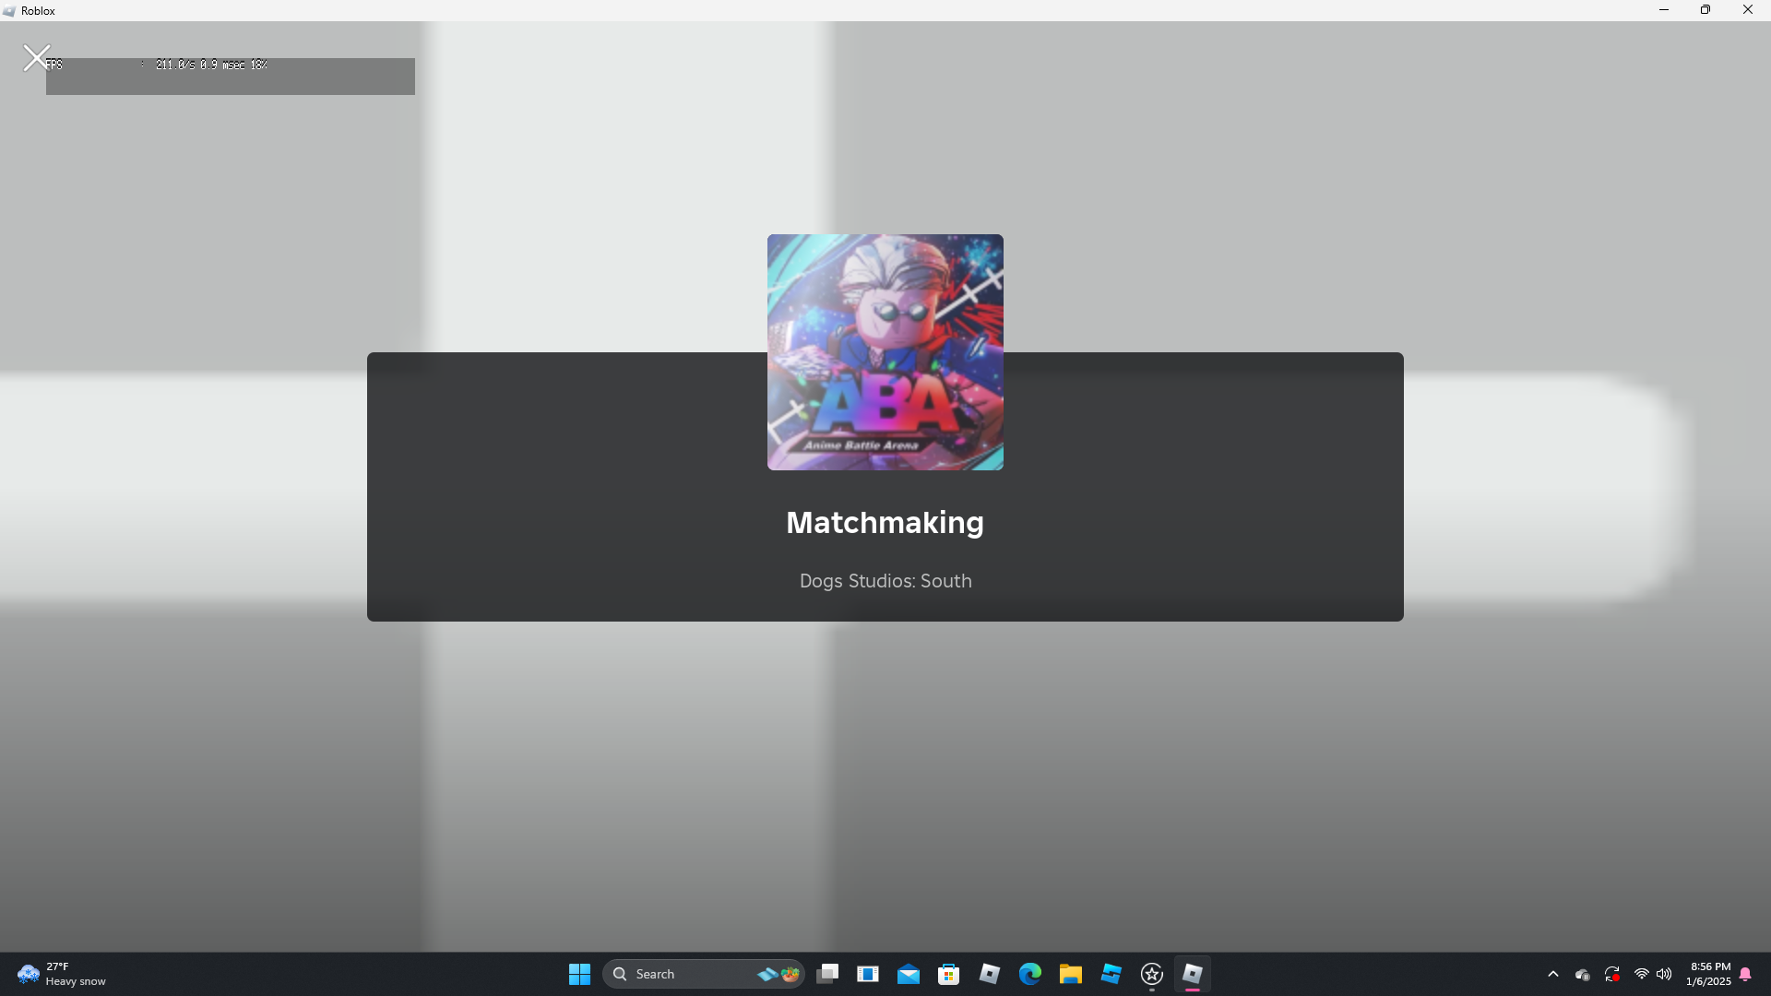Open the volume control in tray
Screen dimensions: 1771x996
click(1664, 974)
